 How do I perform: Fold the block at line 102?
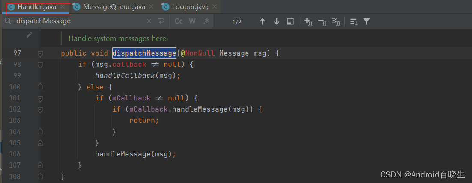click(x=40, y=109)
